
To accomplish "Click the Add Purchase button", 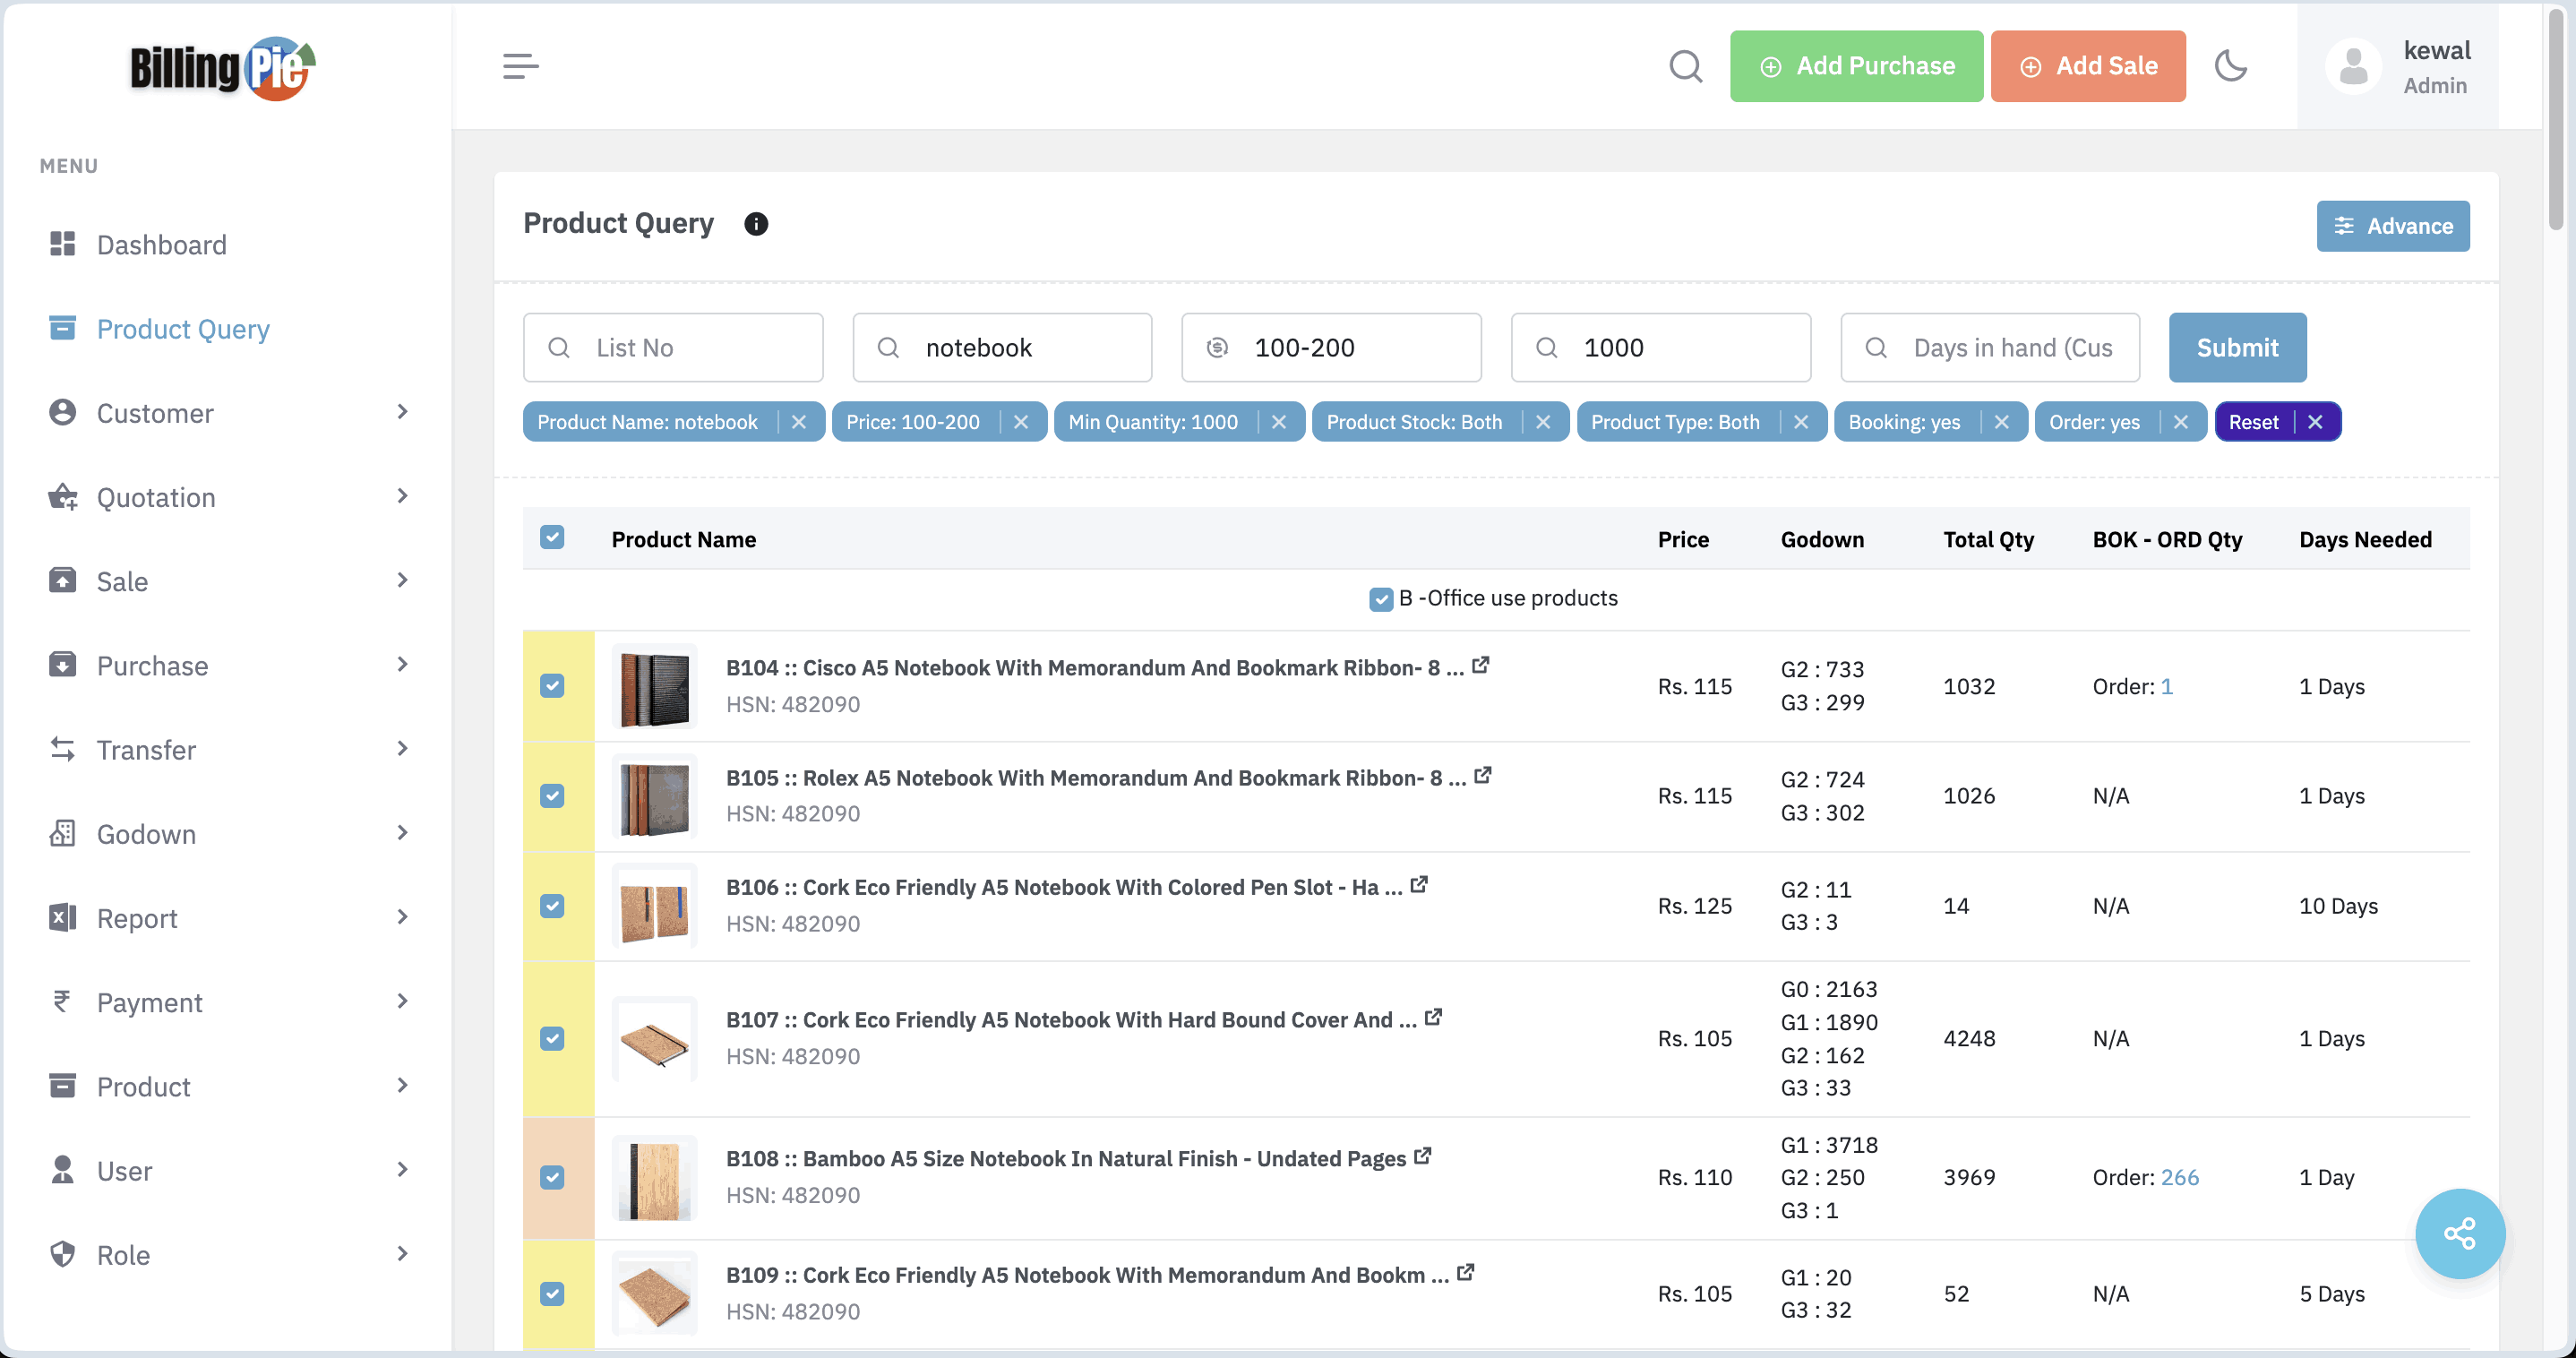I will coord(1856,66).
